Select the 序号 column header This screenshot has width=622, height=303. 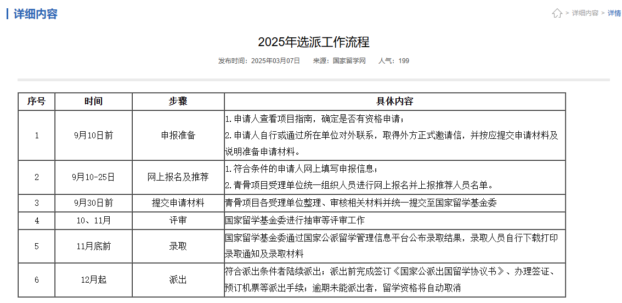click(36, 102)
